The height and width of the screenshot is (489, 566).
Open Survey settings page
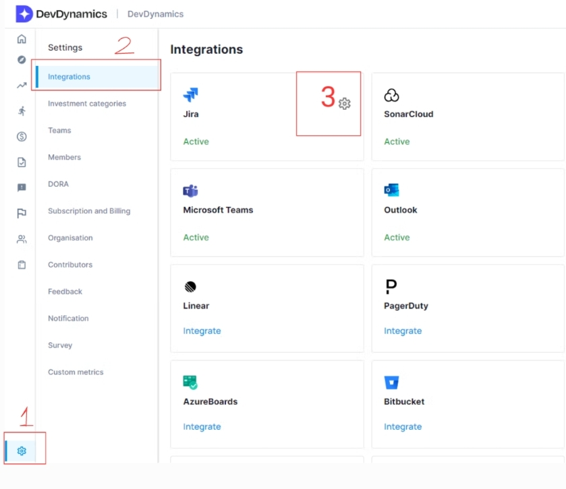click(x=60, y=346)
